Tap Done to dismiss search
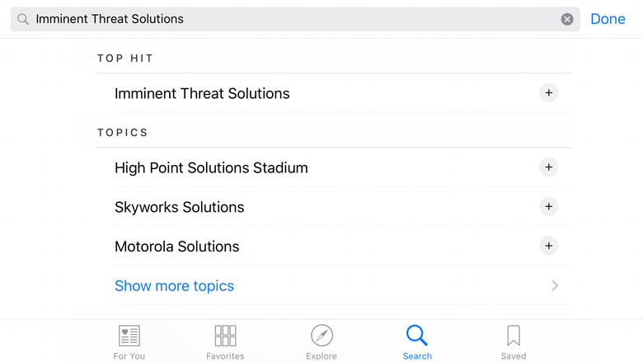This screenshot has width=643, height=362. [x=608, y=19]
